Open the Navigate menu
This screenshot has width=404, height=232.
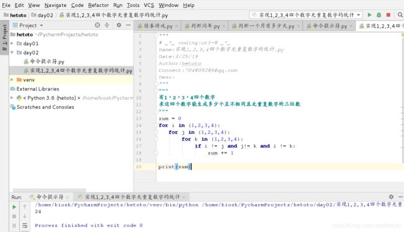point(55,5)
